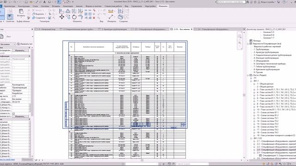Click upper 'Изменить...' button in Properties

pos(20,50)
